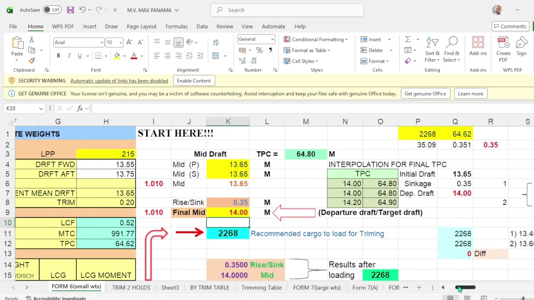The width and height of the screenshot is (534, 300).
Task: Toggle Bold formatting
Action: (x=58, y=56)
